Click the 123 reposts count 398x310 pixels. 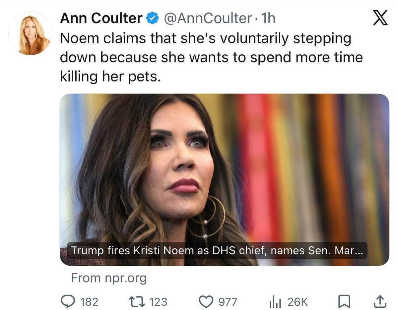click(x=159, y=302)
